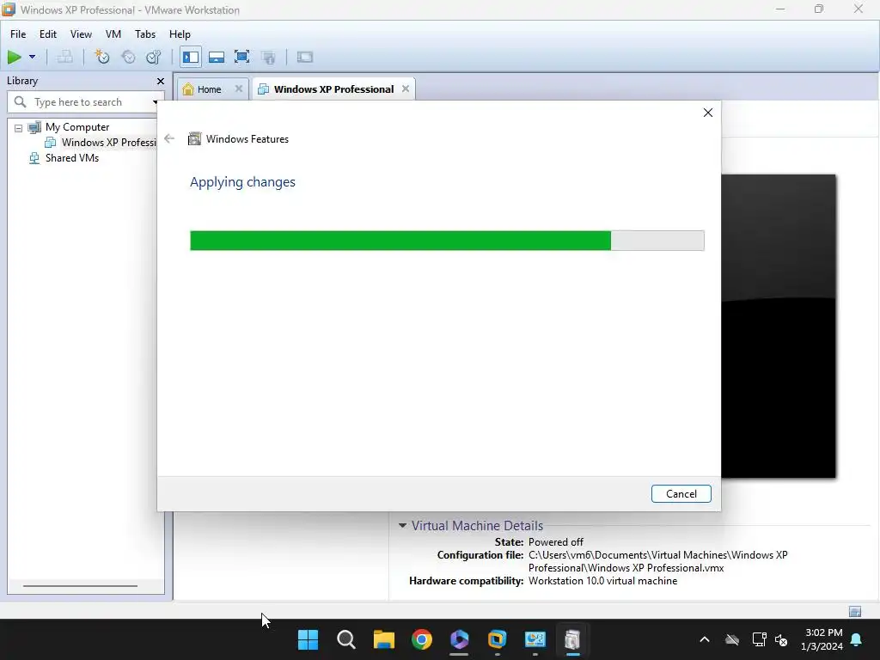Image resolution: width=880 pixels, height=660 pixels.
Task: Enter full screen mode icon
Action: pyautogui.click(x=241, y=57)
